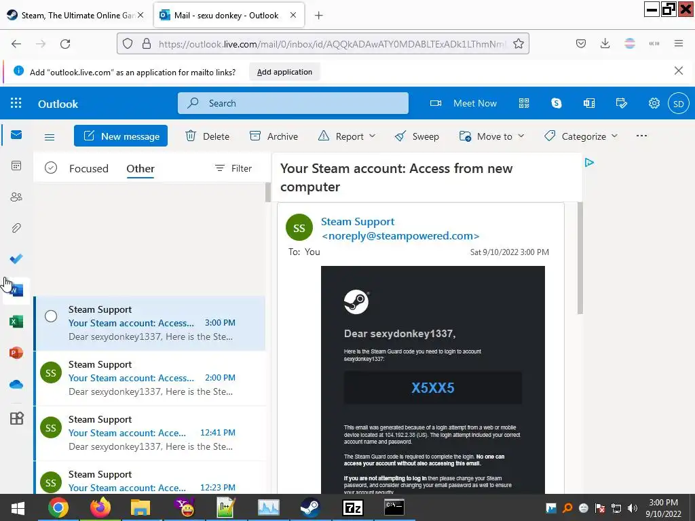Launch Word from the sidebar
This screenshot has width=695, height=521.
[16, 290]
